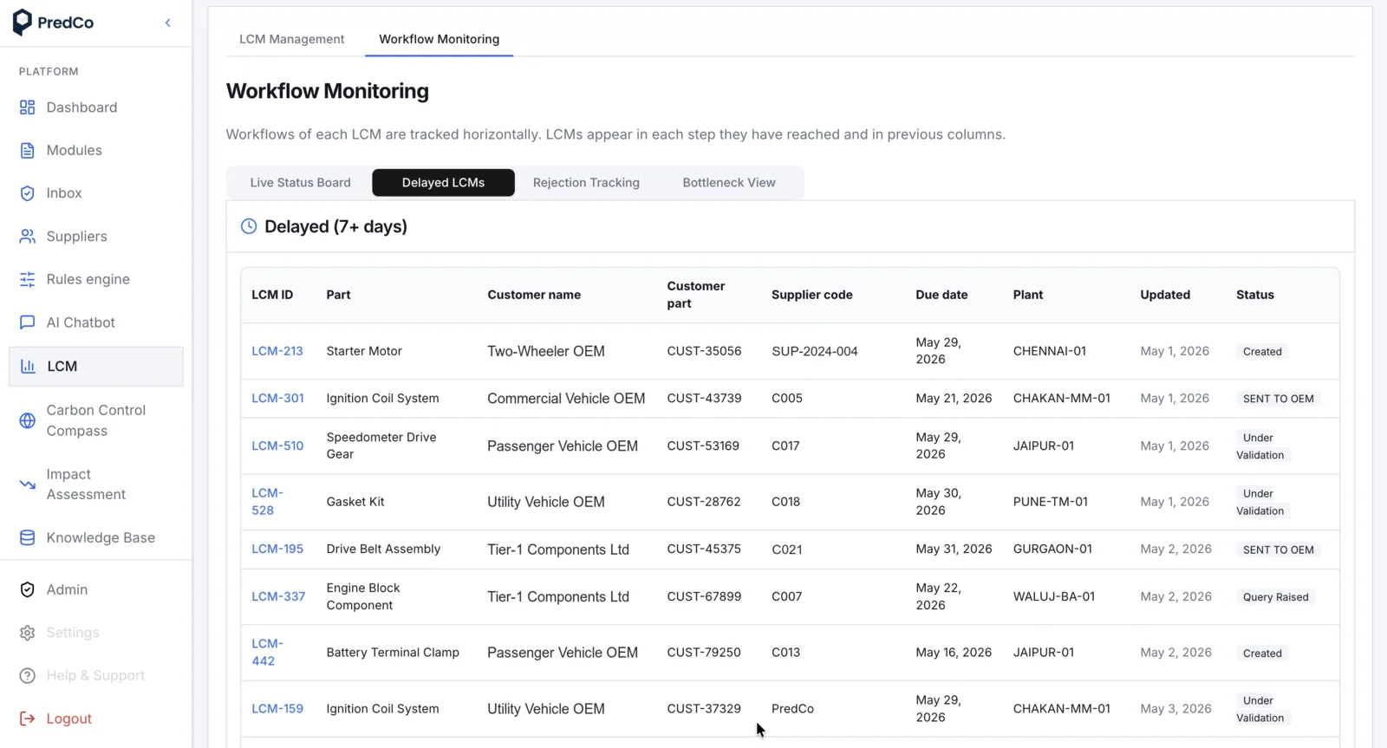Click Speedometer Drive Gear part cell
This screenshot has width=1387, height=748.
click(381, 446)
